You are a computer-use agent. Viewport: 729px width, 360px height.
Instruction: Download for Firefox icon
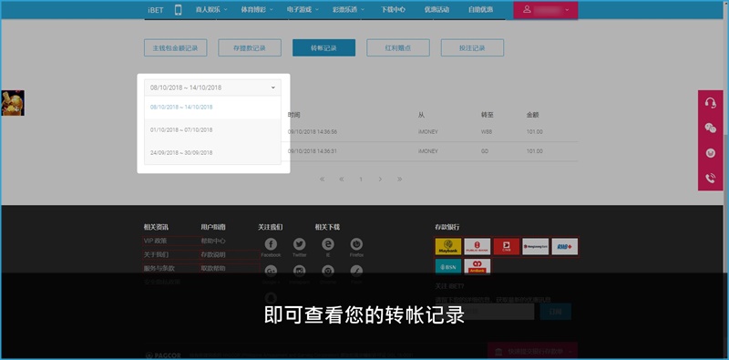tap(356, 244)
